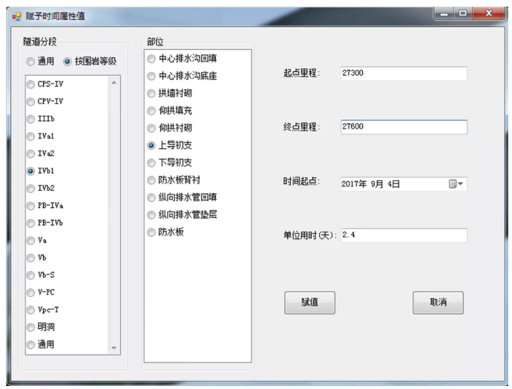
Task: Choose CPV-IV rock grade
Action: (x=30, y=102)
